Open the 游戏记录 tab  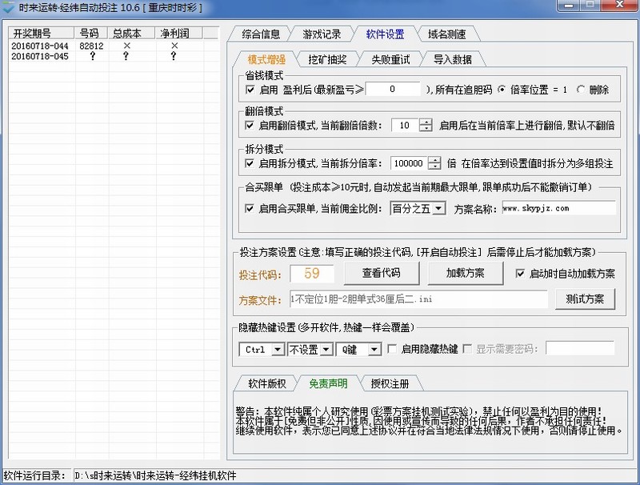pyautogui.click(x=321, y=34)
